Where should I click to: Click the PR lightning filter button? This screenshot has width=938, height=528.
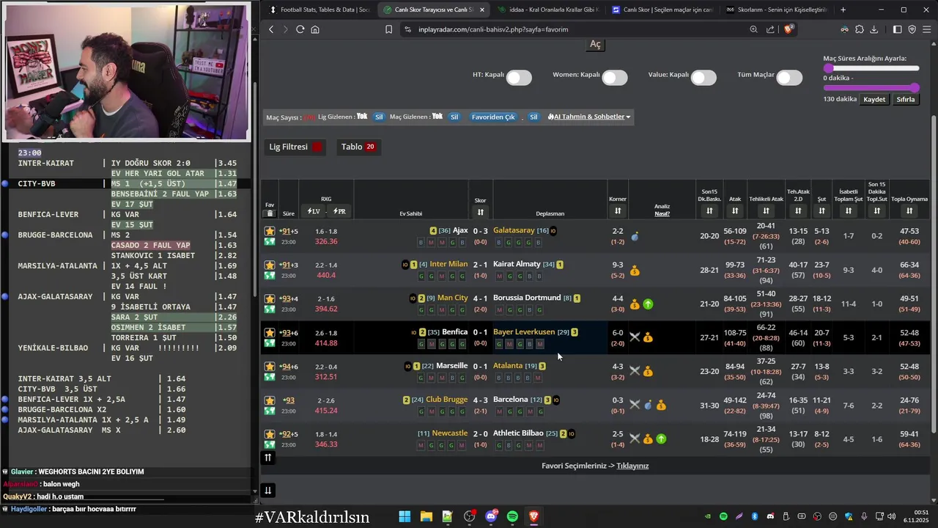point(339,211)
